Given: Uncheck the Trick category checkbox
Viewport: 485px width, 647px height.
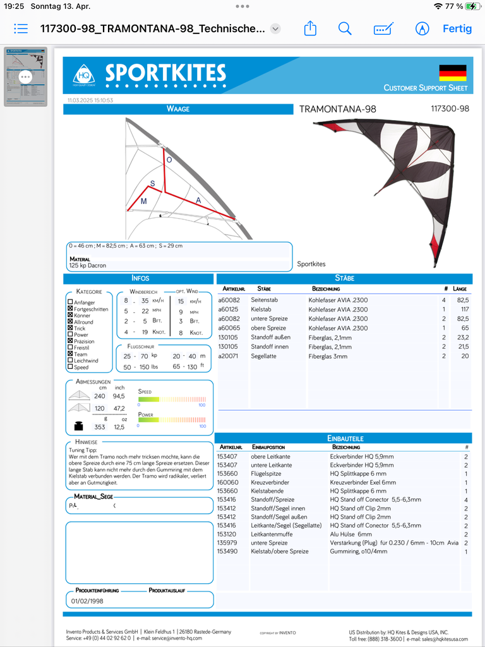Looking at the screenshot, I should click(x=70, y=329).
